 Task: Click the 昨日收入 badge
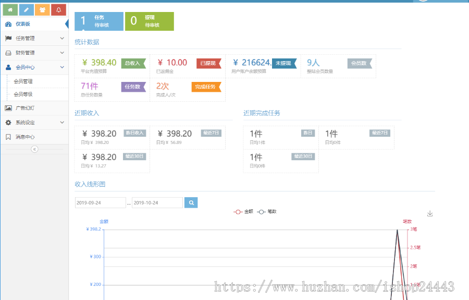pos(135,133)
